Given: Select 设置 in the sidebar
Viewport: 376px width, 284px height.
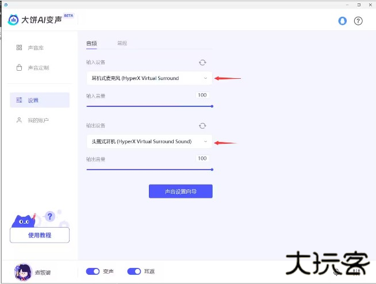Looking at the screenshot, I should pyautogui.click(x=40, y=100).
